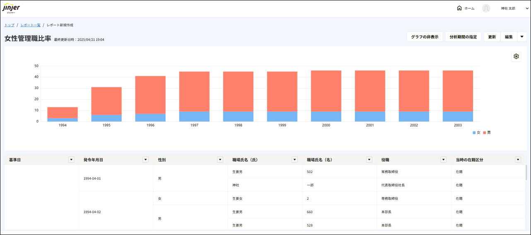This screenshot has height=235, width=531.
Task: Open レポート一覧 breadcrumb link
Action: coord(30,25)
